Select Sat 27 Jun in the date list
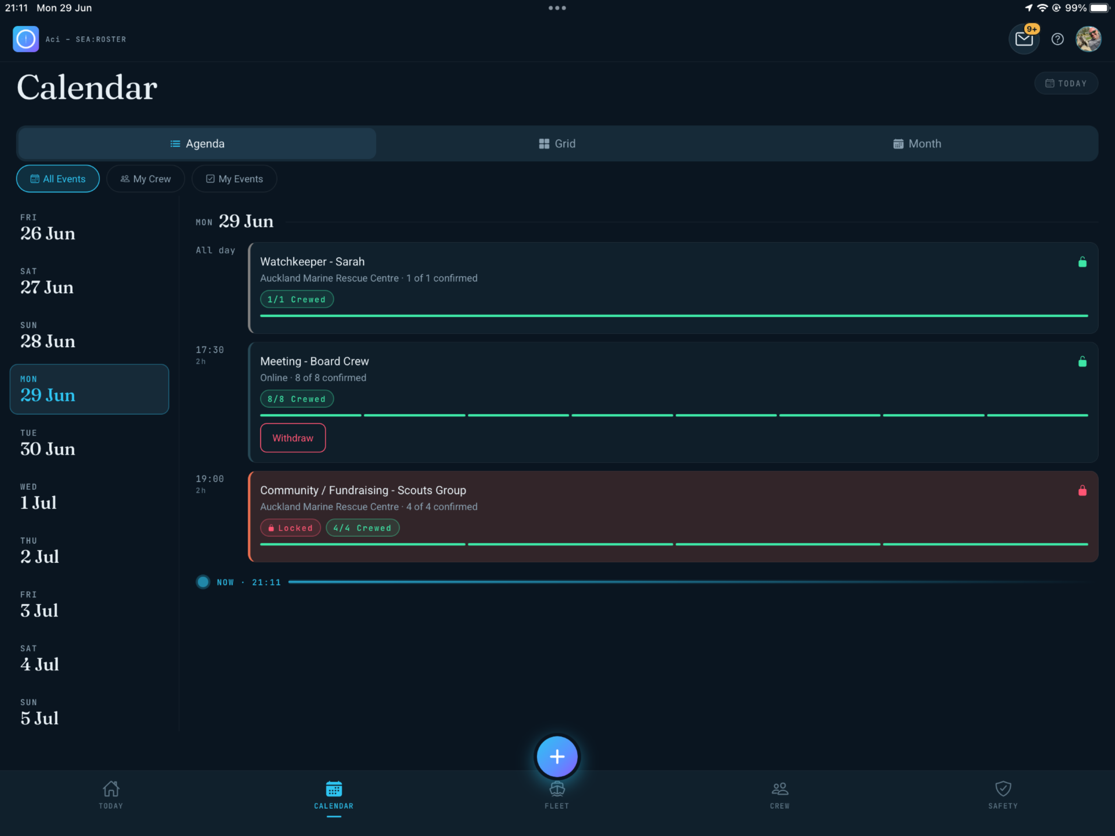 pos(89,282)
